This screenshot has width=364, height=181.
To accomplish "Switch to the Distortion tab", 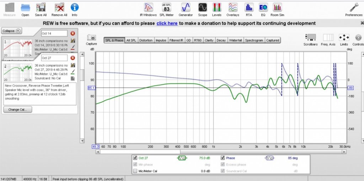I will 146,40.
